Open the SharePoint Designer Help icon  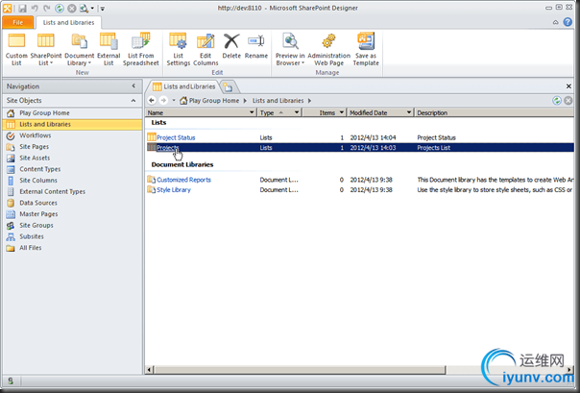568,22
